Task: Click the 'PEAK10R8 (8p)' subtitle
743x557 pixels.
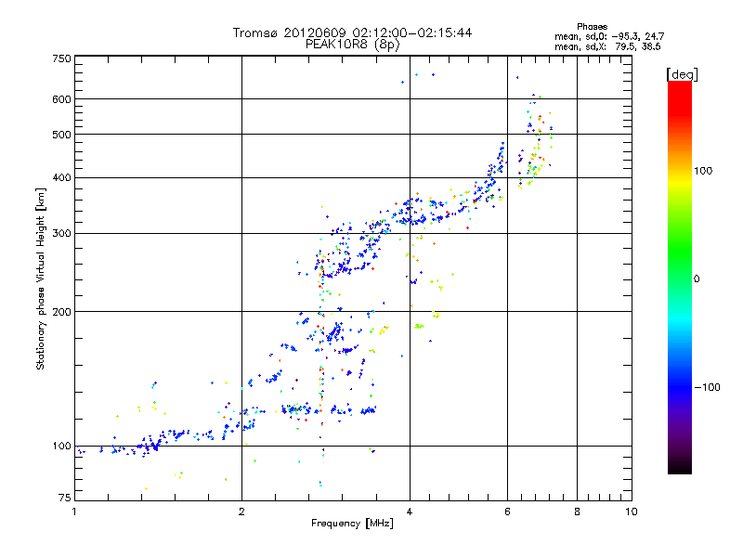Action: (353, 45)
